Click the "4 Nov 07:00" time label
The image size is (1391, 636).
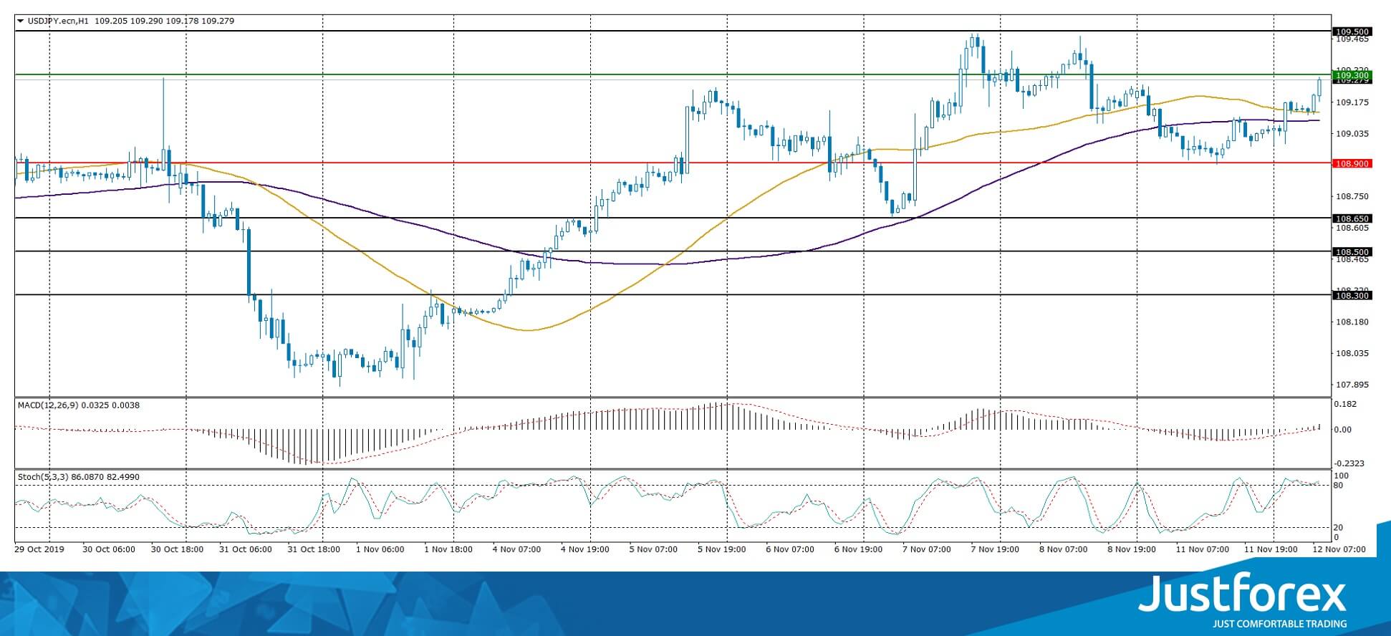pyautogui.click(x=516, y=550)
